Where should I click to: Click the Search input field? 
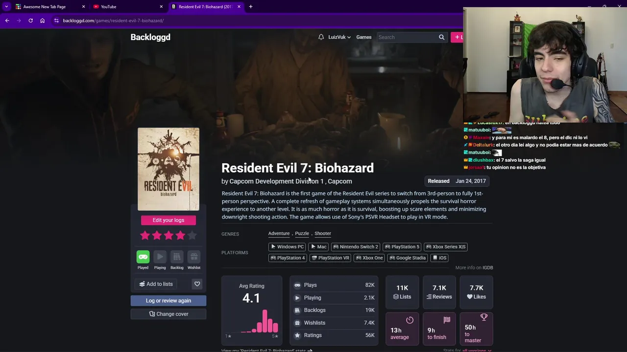407,37
